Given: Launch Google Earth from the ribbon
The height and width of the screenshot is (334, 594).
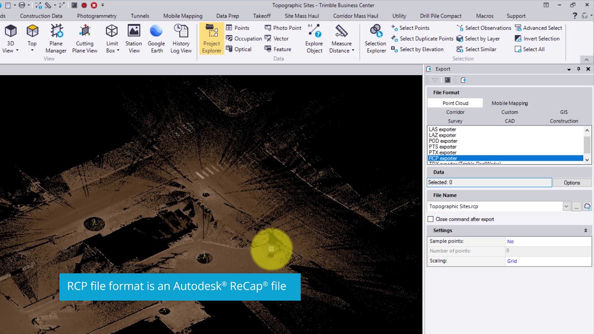Looking at the screenshot, I should (x=156, y=39).
